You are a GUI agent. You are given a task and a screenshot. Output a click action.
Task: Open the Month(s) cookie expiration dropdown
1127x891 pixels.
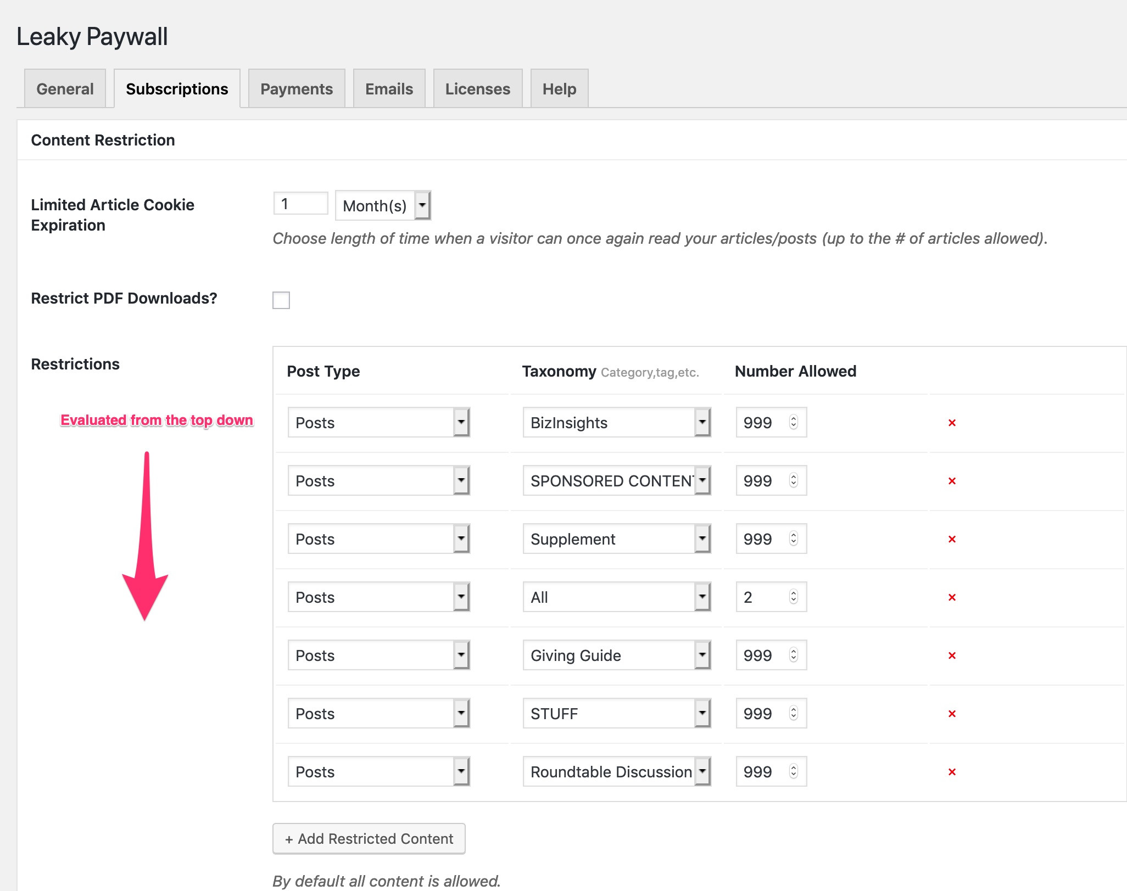pyautogui.click(x=383, y=206)
